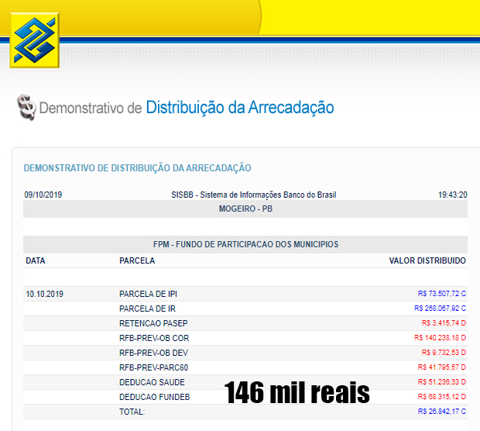
Task: Click 'SISBB - Sistema de Informações Banco do Brasil'
Action: 254,195
